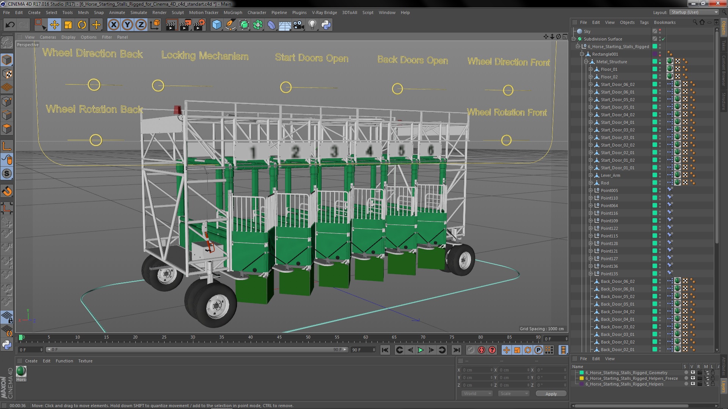
Task: Toggle visibility dots for Rod object
Action: tap(660, 183)
